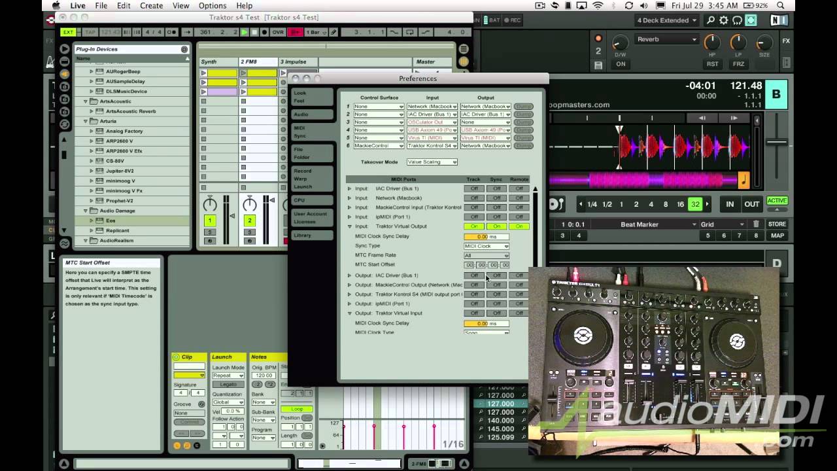This screenshot has height=471, width=837.
Task: Open Apple menu in menu bar
Action: (x=56, y=5)
